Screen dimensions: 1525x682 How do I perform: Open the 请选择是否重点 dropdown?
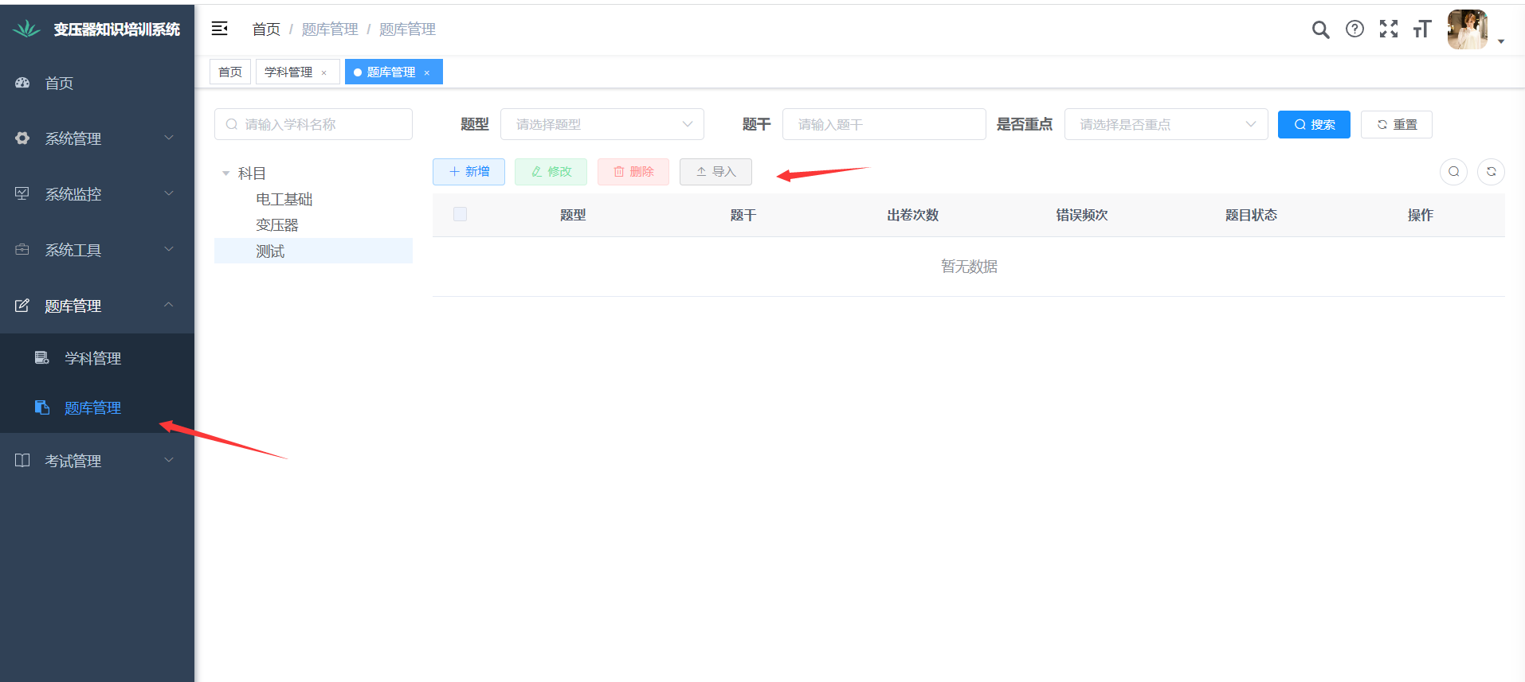pos(1166,124)
